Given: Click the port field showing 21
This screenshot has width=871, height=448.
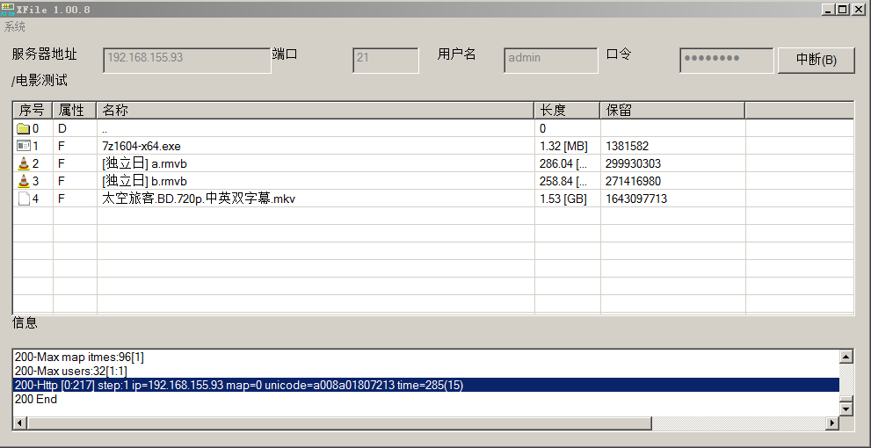Looking at the screenshot, I should [385, 59].
